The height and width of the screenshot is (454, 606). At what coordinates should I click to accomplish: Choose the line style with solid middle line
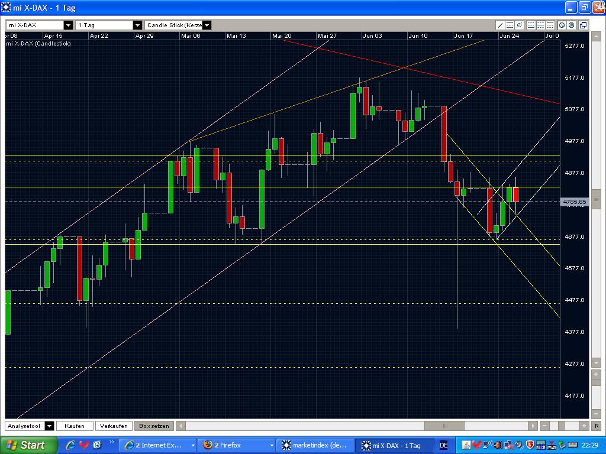tap(541, 25)
